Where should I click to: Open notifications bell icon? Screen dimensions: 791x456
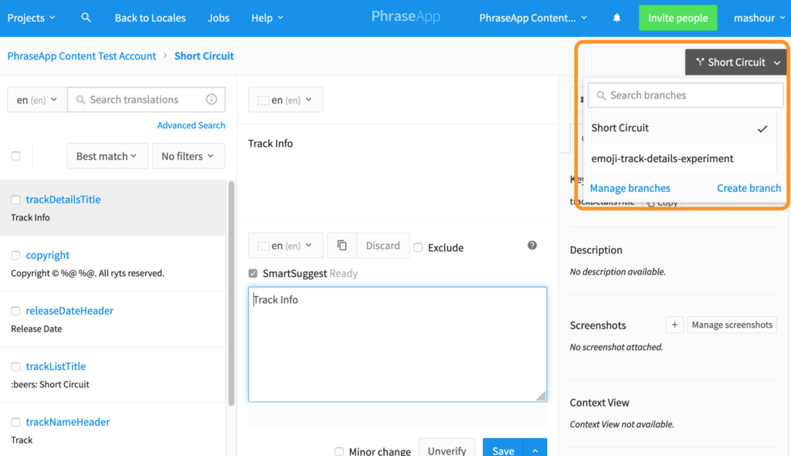tap(616, 19)
